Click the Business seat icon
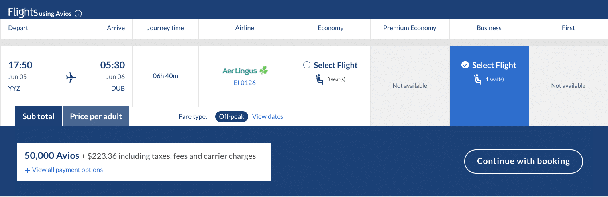The width and height of the screenshot is (608, 197). coord(478,79)
